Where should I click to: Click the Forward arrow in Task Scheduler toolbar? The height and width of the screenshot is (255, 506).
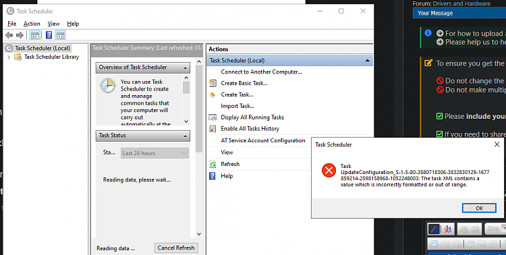[x=20, y=35]
